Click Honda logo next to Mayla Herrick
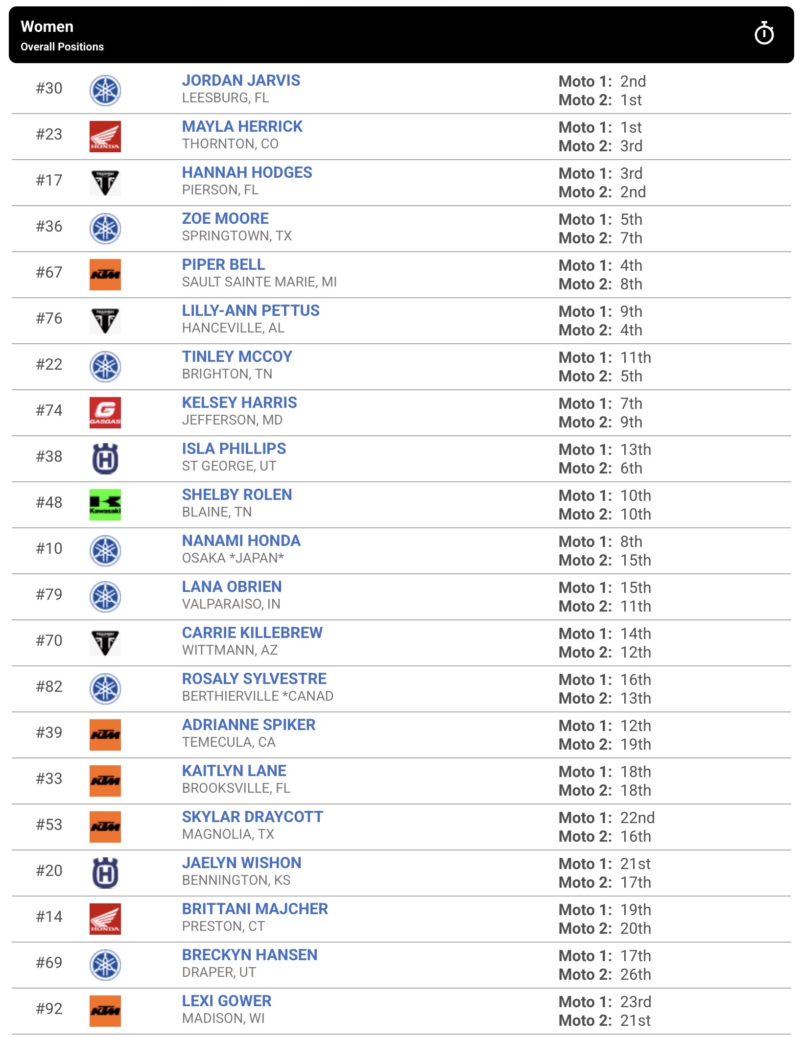Image resolution: width=803 pixels, height=1039 pixels. click(x=105, y=137)
